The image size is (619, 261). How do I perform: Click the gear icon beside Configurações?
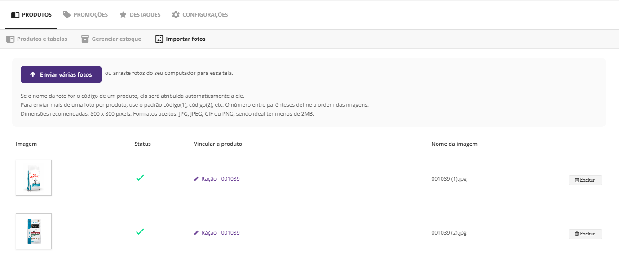[x=176, y=15]
